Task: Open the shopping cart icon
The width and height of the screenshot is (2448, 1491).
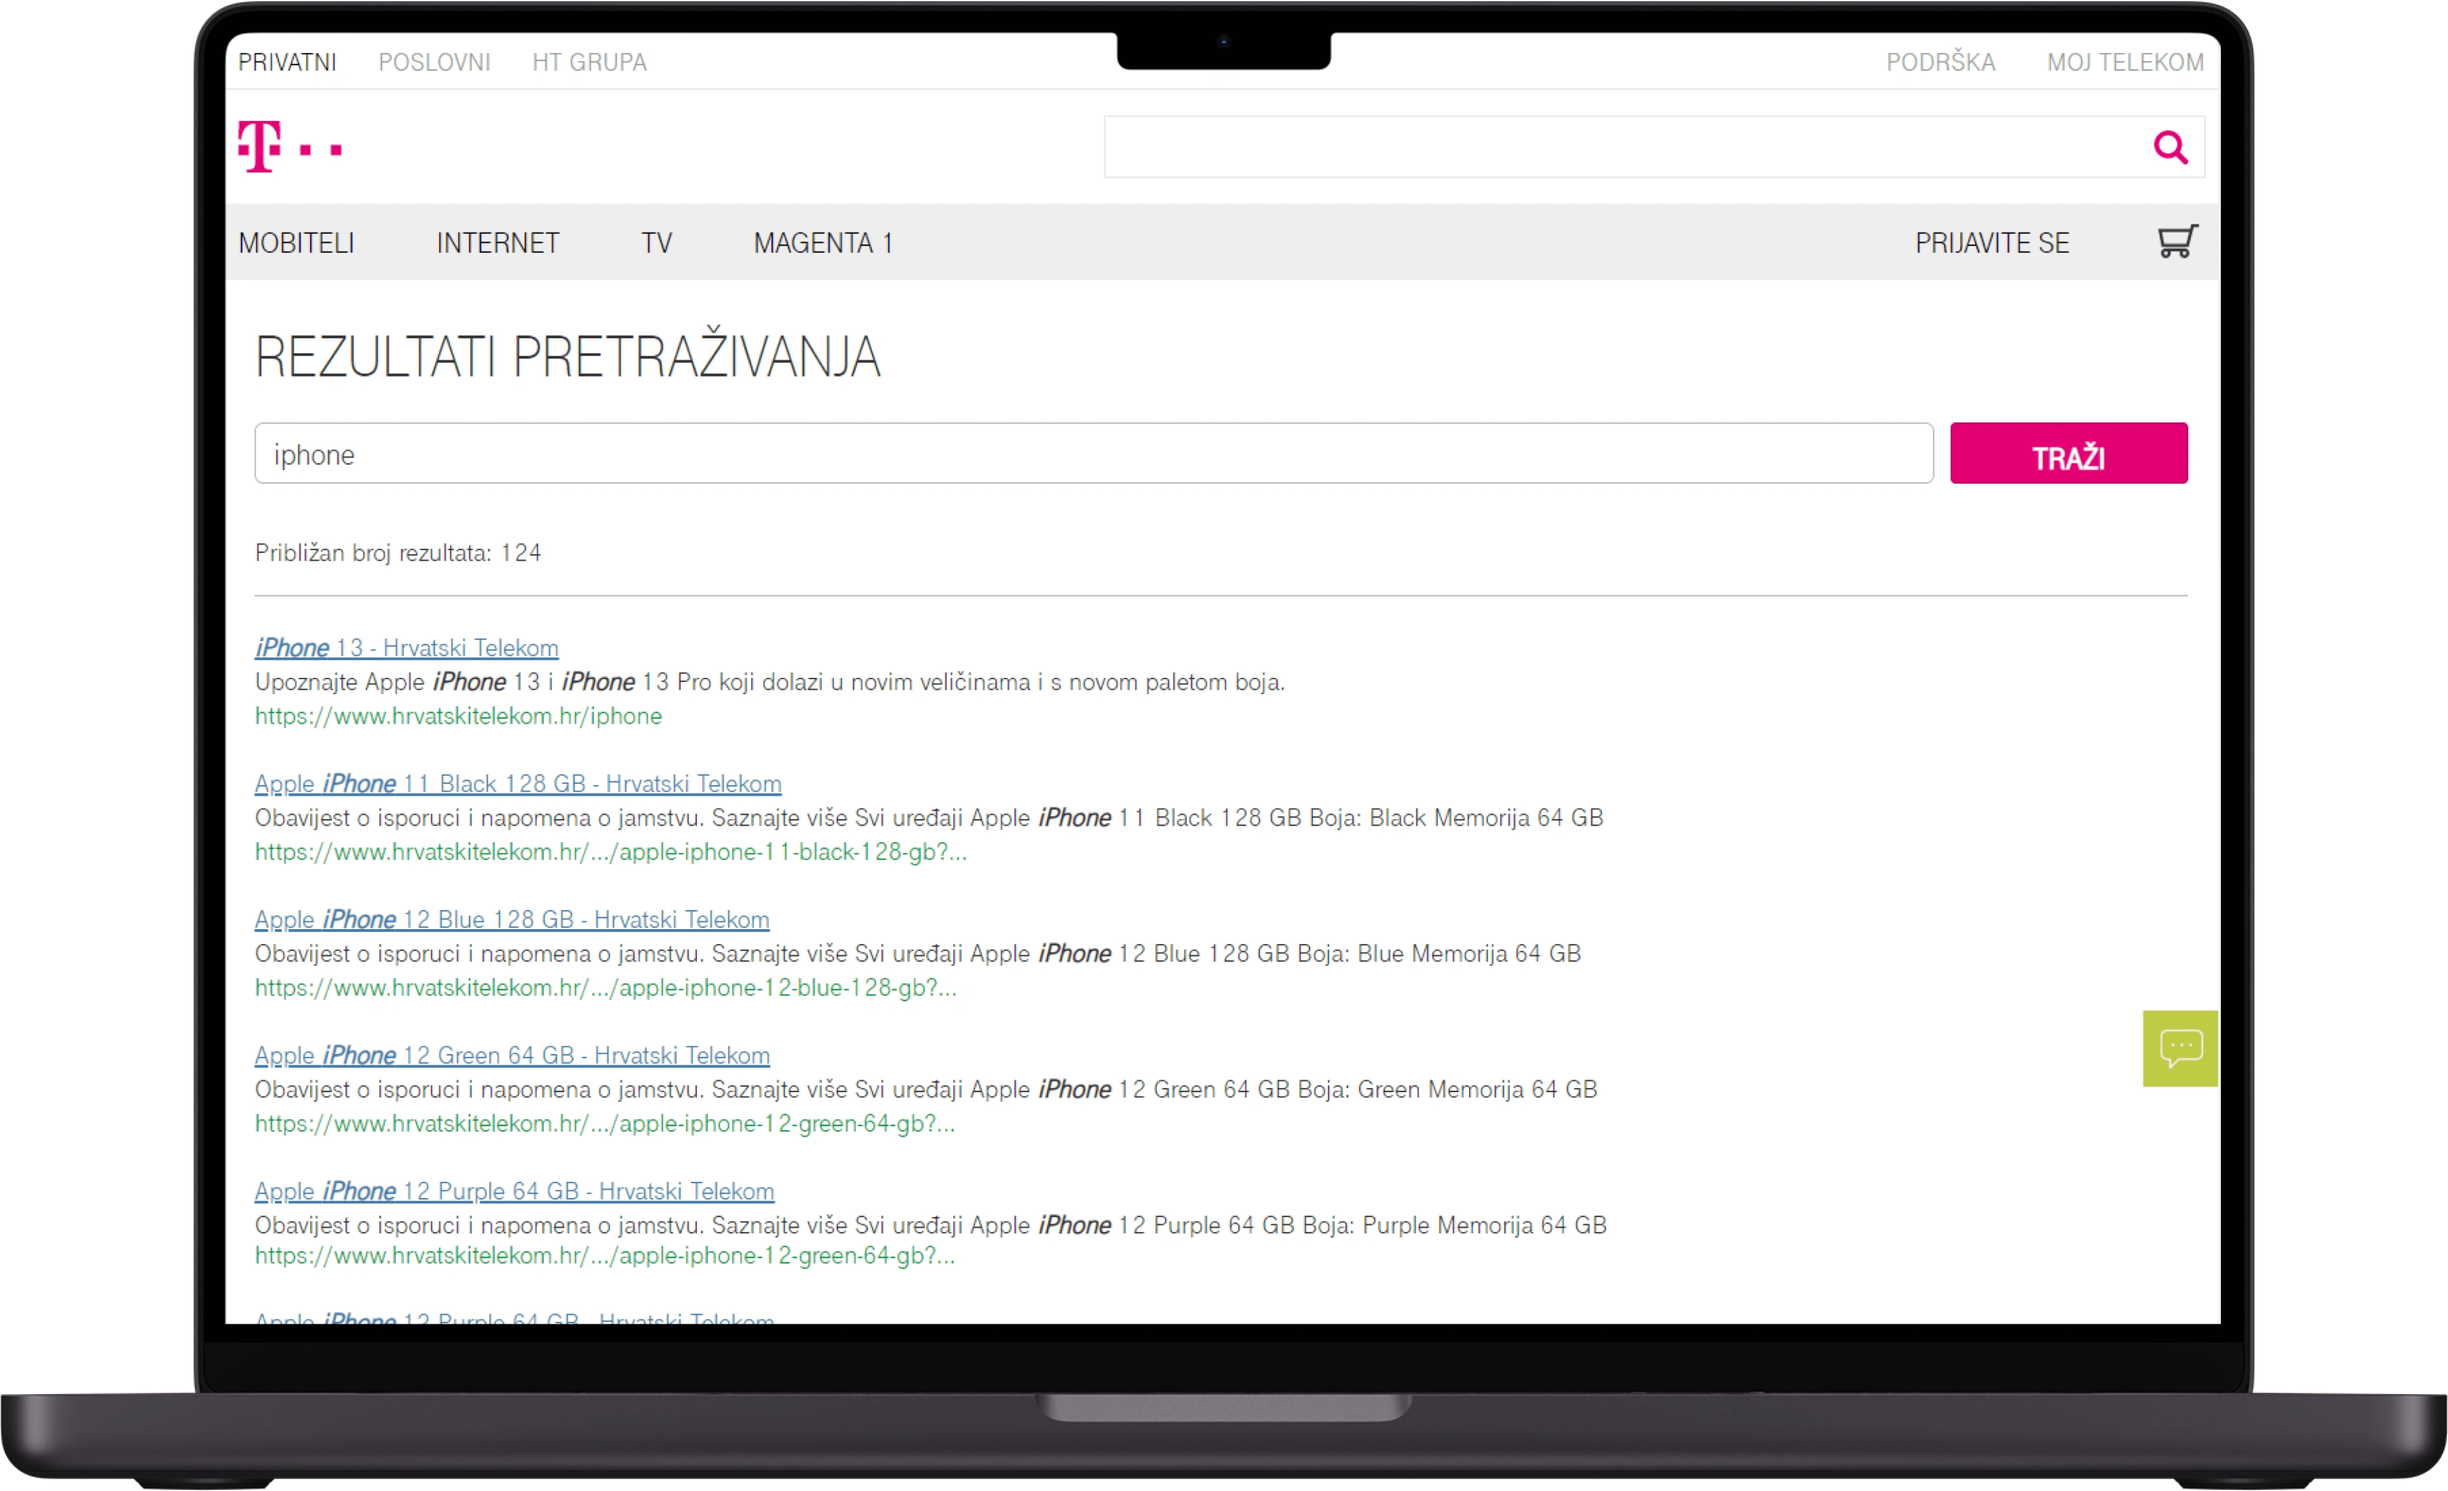Action: pyautogui.click(x=2177, y=242)
